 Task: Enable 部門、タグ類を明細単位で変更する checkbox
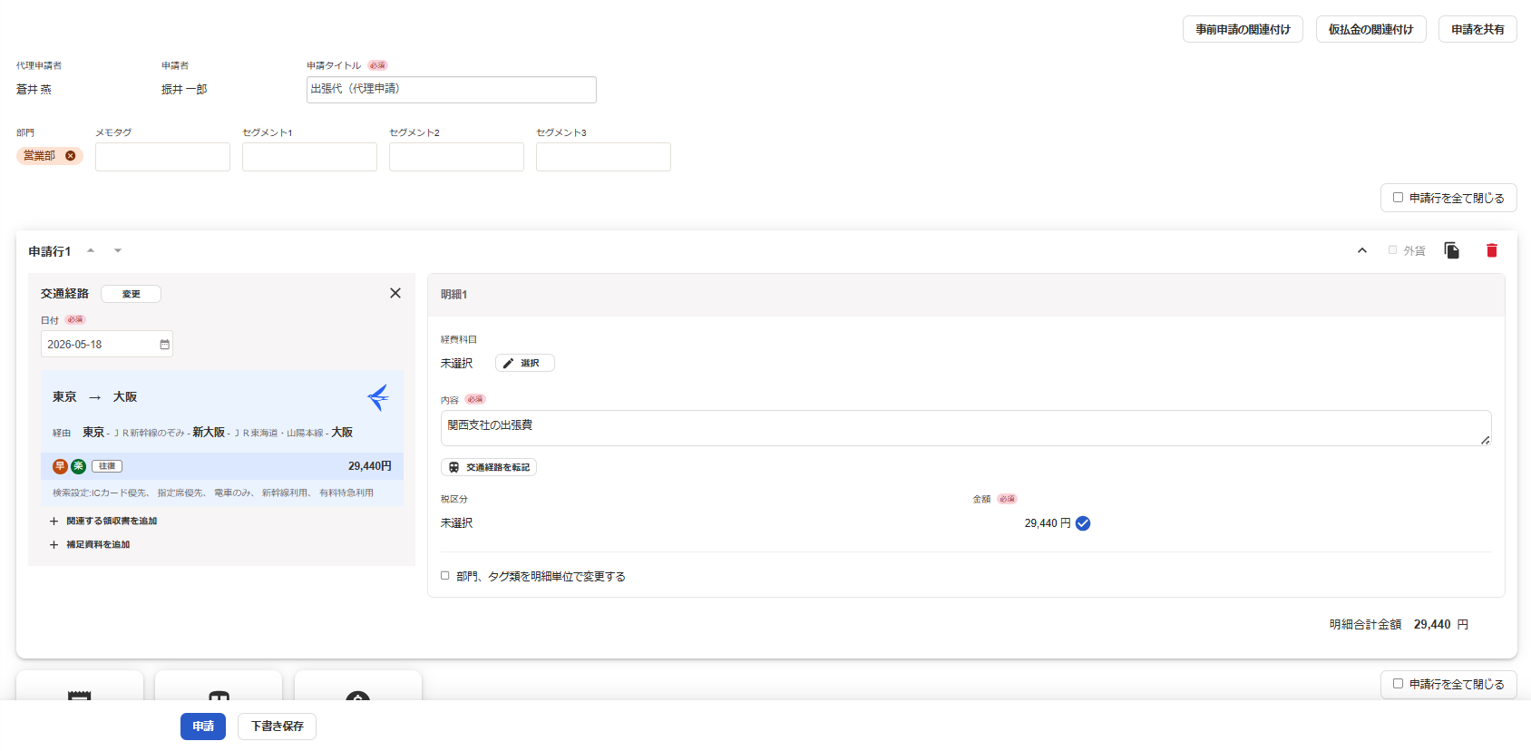click(445, 576)
